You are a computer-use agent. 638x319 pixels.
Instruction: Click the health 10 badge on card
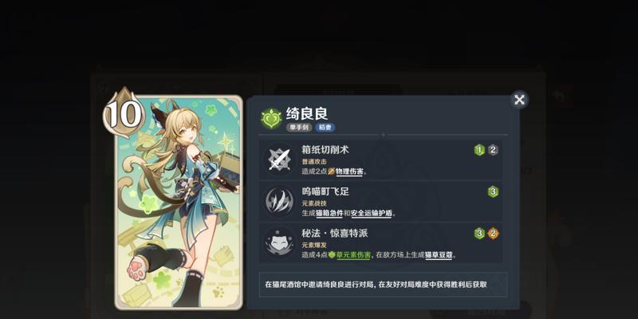(124, 112)
